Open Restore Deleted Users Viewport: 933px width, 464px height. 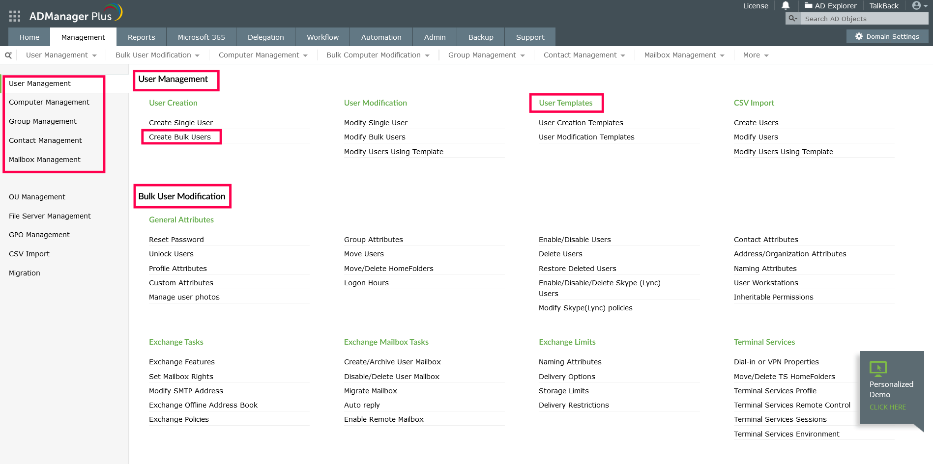pyautogui.click(x=577, y=269)
